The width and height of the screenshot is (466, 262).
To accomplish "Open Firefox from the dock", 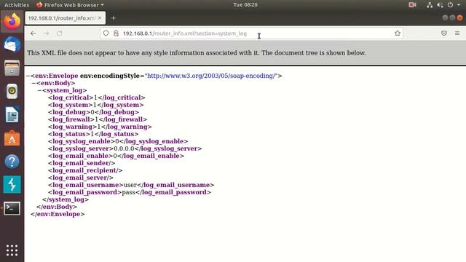I will [x=12, y=21].
